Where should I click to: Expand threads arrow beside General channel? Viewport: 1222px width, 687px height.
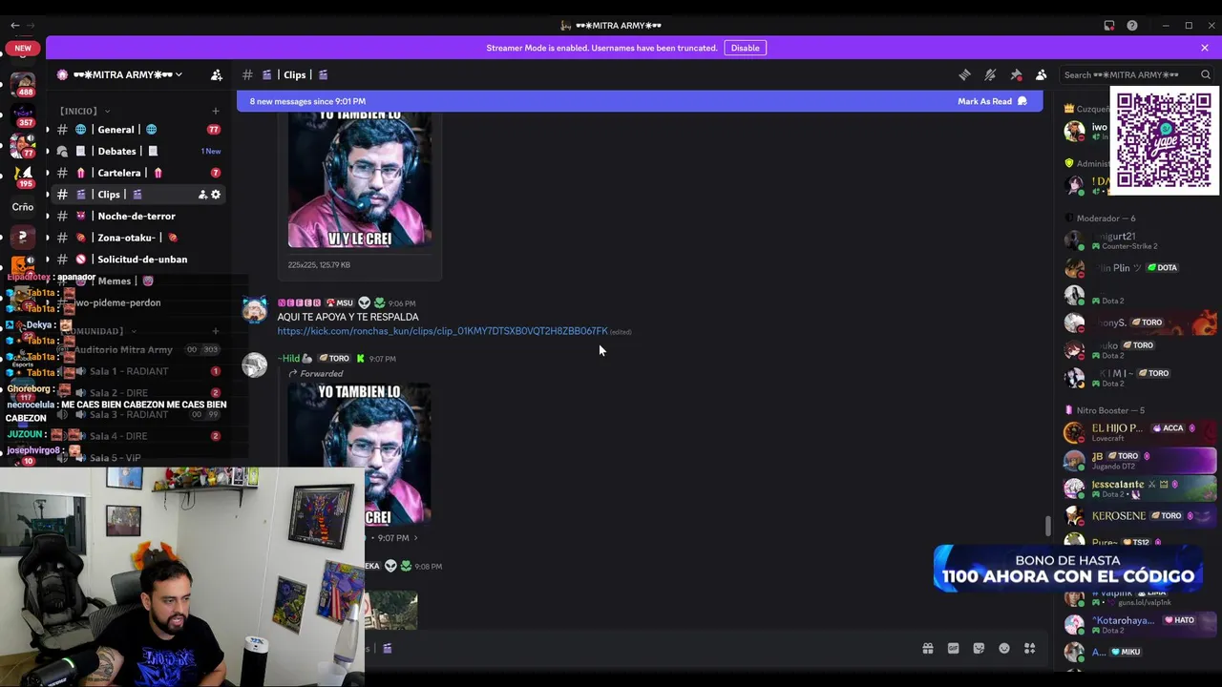point(47,130)
